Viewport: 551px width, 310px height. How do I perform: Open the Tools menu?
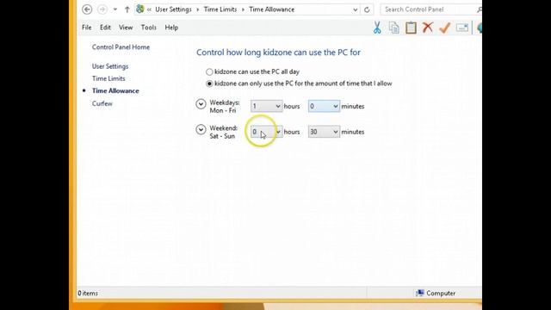coord(149,28)
